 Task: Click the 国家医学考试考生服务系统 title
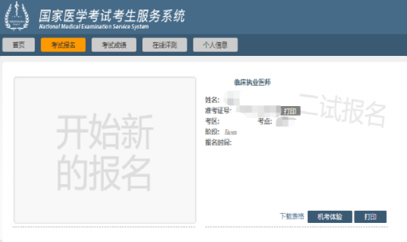pyautogui.click(x=112, y=16)
